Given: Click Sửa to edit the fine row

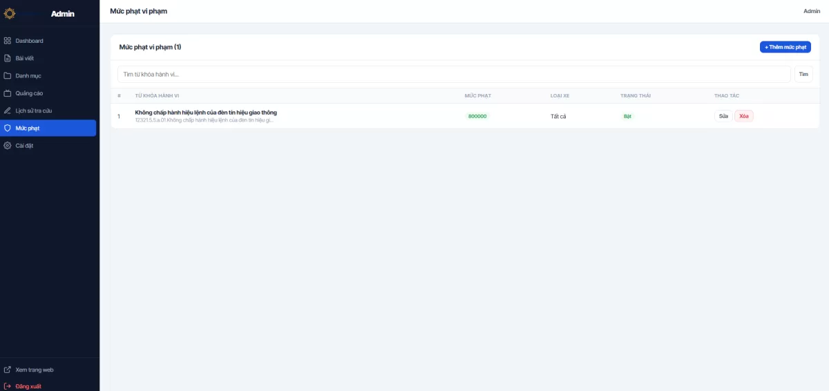Looking at the screenshot, I should (723, 116).
